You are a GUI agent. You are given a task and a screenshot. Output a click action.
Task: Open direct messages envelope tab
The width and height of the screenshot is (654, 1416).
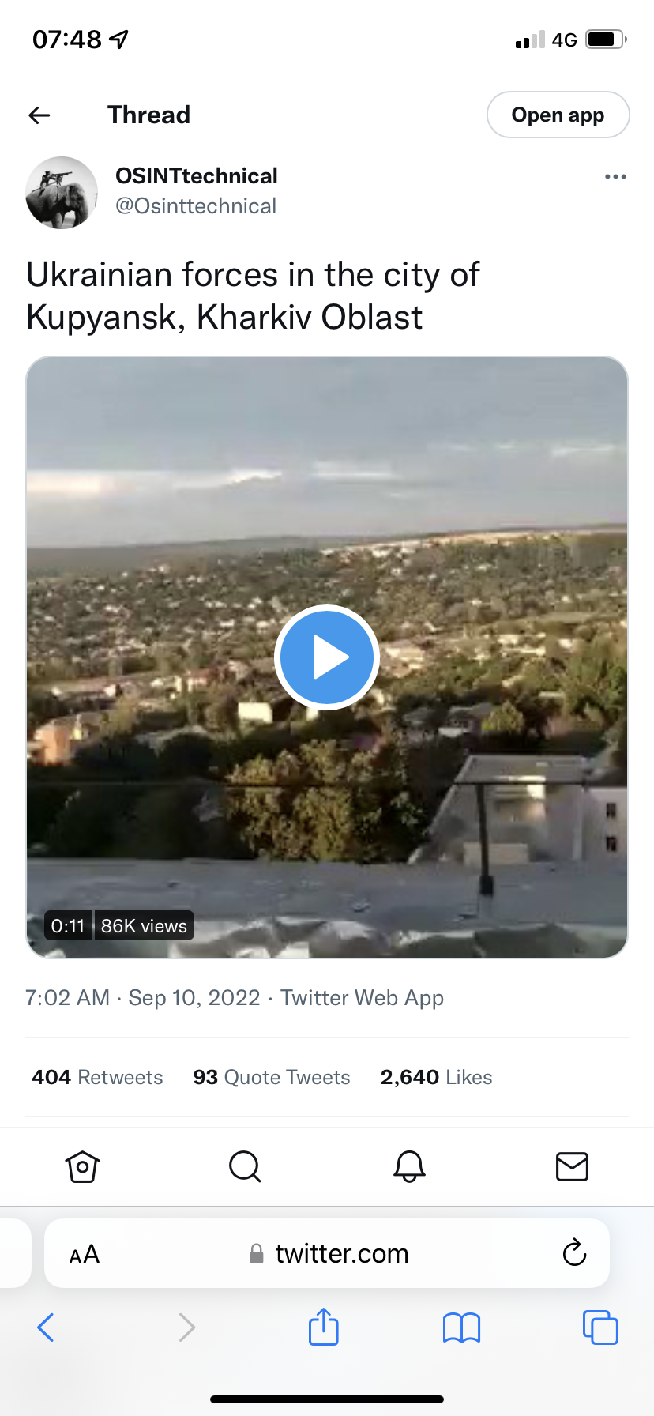pos(572,1166)
